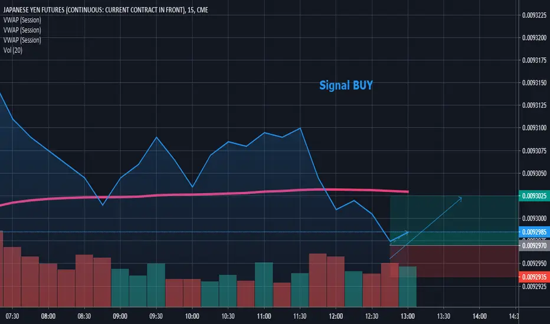Click the small blue arrow near 13:00
This screenshot has height=324, width=550.
(400, 236)
